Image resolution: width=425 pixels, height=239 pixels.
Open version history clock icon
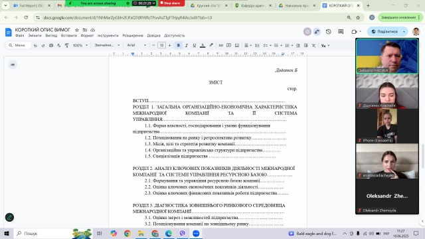[329, 32]
